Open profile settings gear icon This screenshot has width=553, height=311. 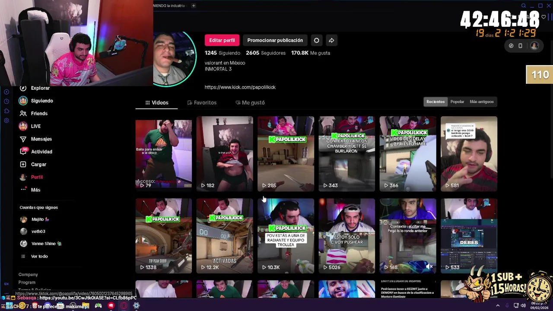(317, 40)
